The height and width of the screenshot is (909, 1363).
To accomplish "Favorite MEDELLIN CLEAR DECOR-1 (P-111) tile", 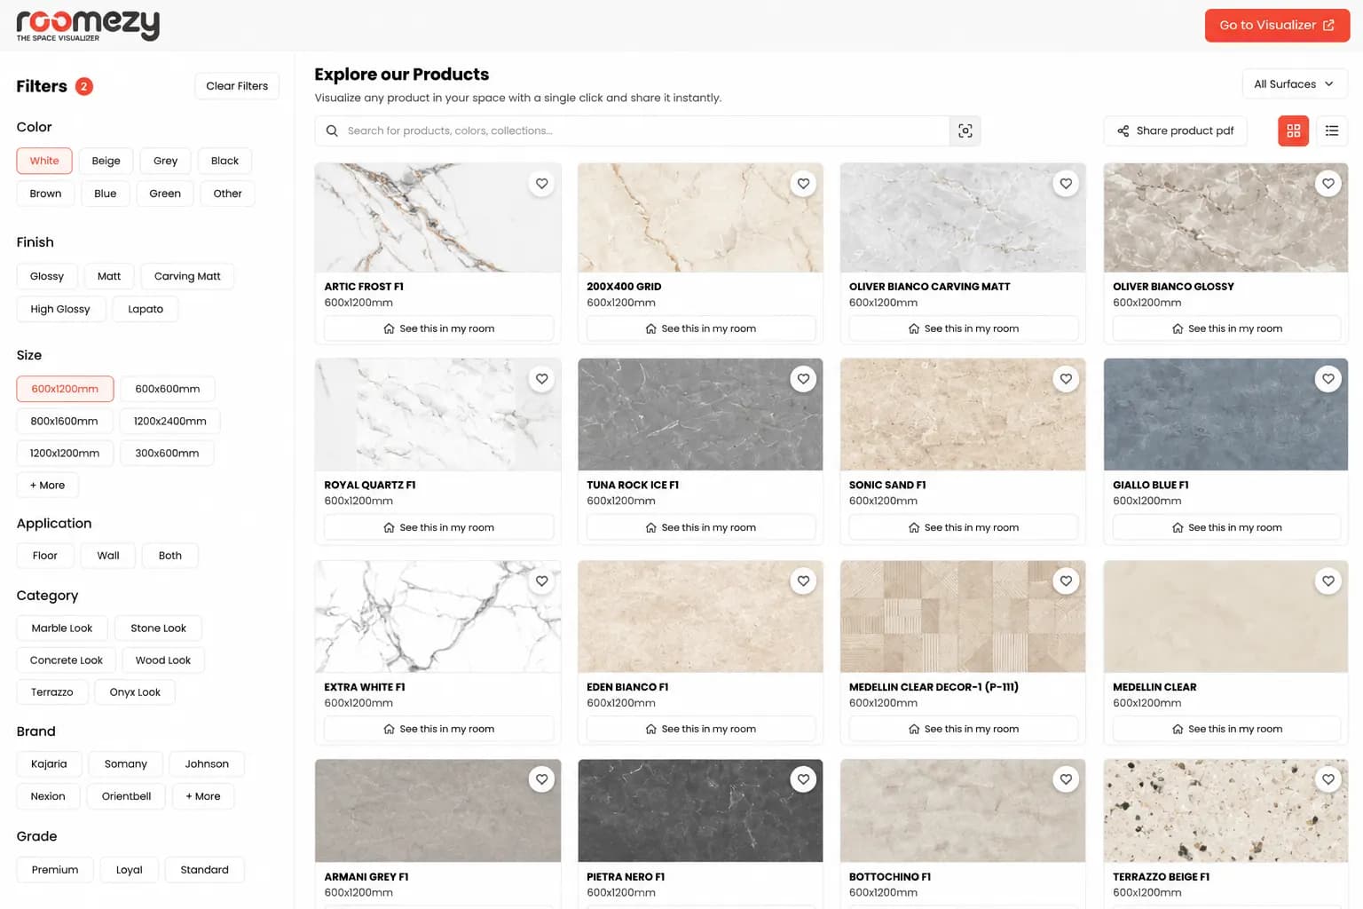I will (x=1066, y=581).
